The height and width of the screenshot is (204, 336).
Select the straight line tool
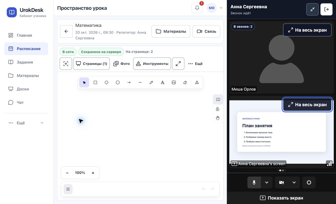coord(140,83)
